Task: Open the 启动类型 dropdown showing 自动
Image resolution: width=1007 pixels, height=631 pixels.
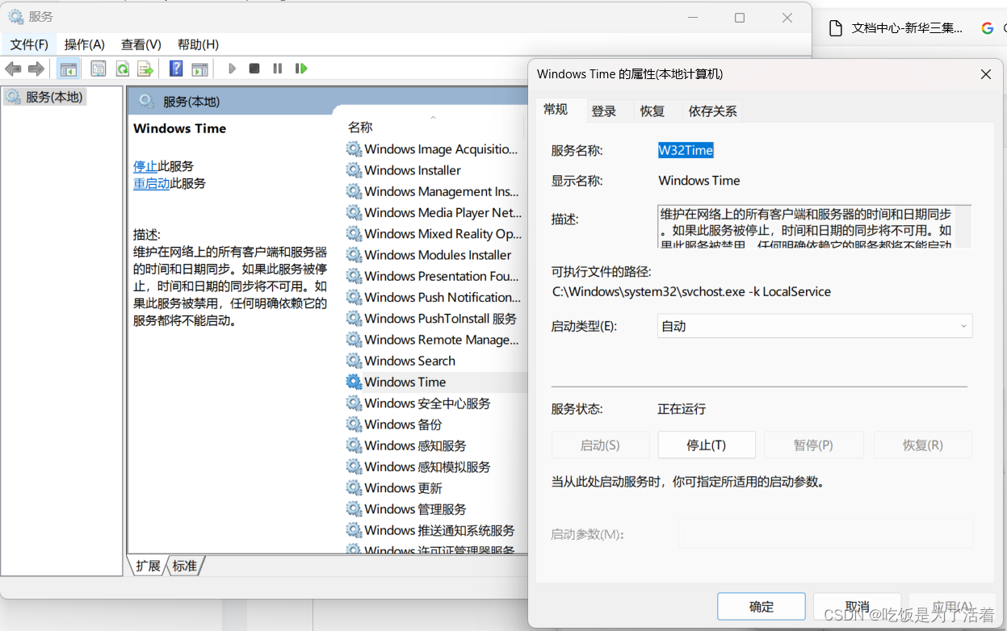Action: 815,326
